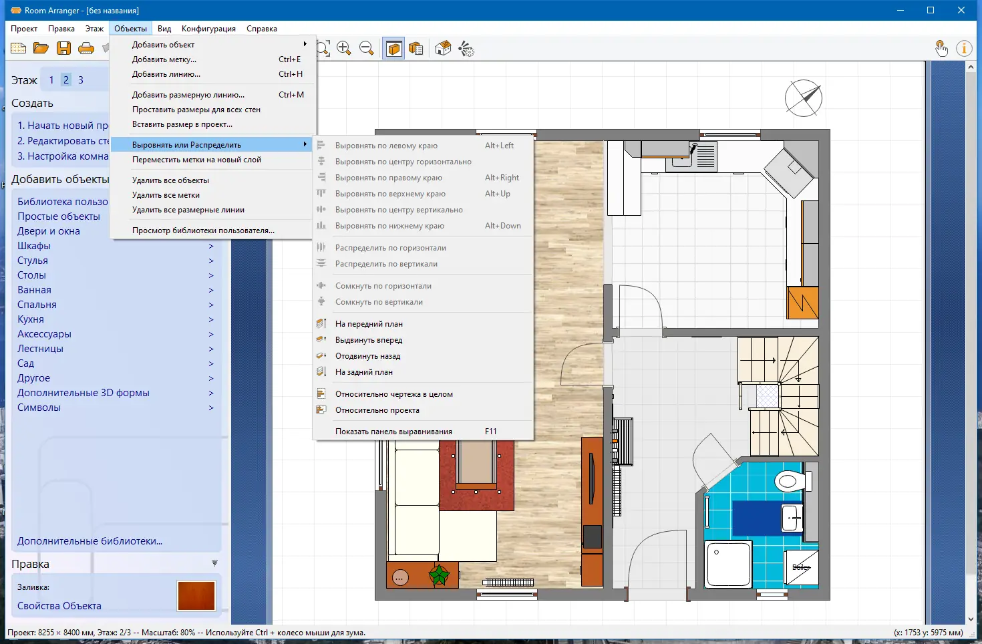Click the object list icon in the toolbar

tap(416, 48)
